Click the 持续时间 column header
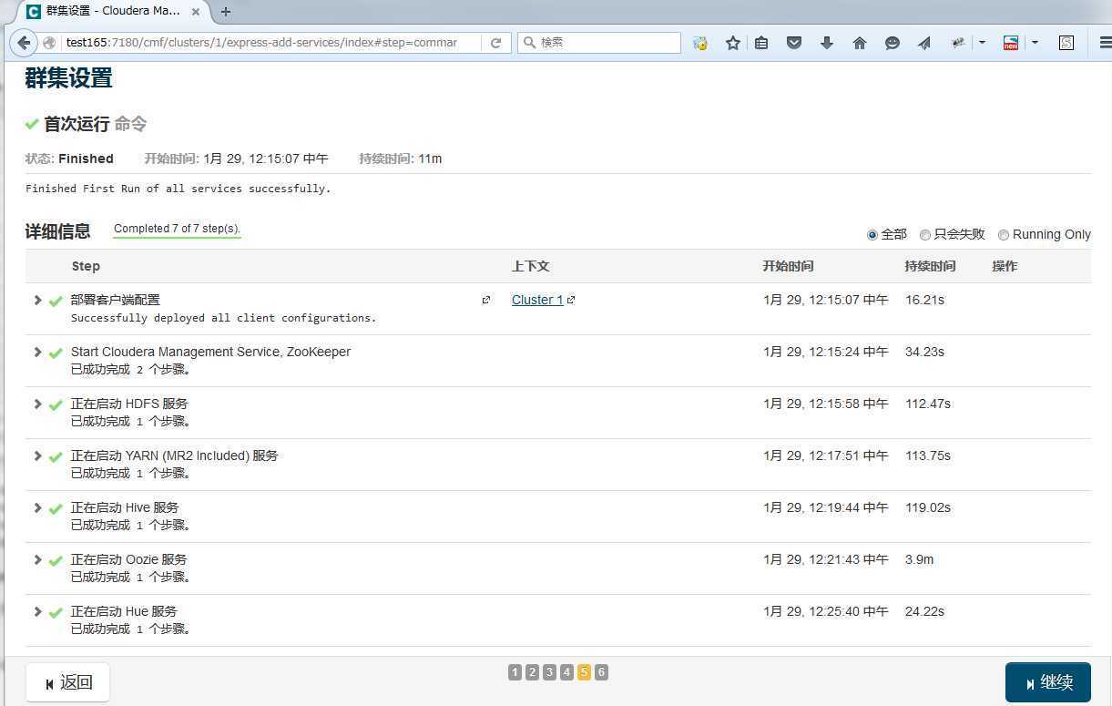The width and height of the screenshot is (1112, 706). (x=930, y=266)
